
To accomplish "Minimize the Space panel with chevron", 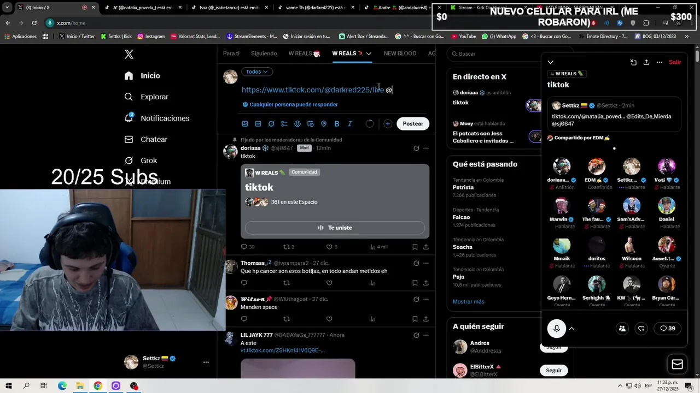I will [551, 62].
